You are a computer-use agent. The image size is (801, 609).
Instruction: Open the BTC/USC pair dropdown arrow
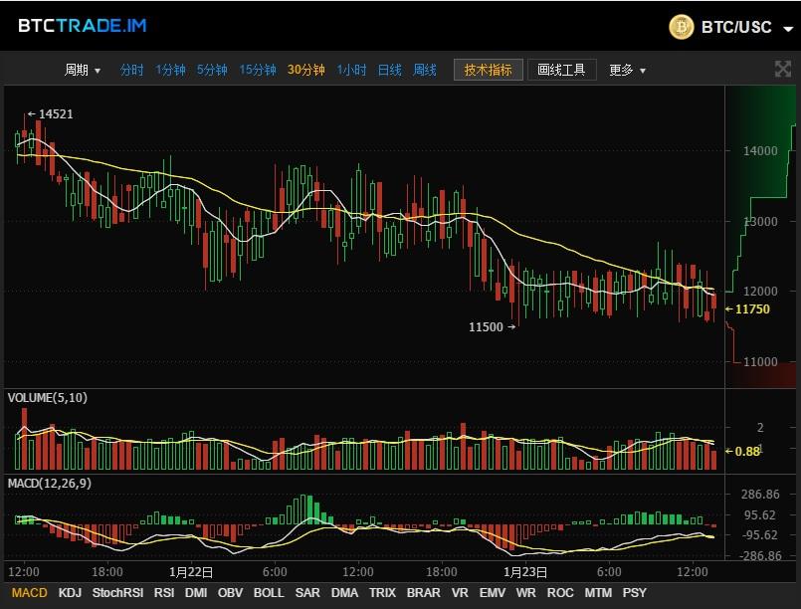788,29
